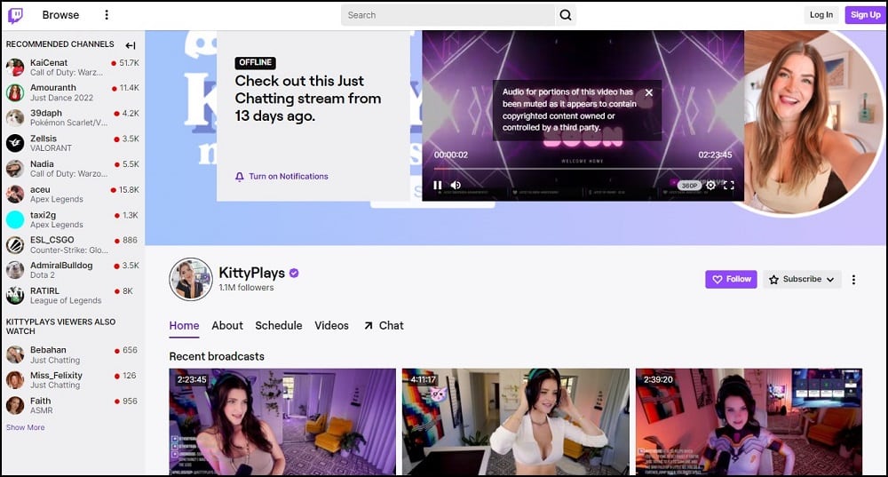
Task: Expand the Subscribe dropdown
Action: click(x=802, y=279)
